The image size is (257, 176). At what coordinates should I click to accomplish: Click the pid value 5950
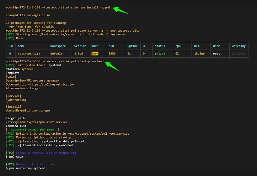tap(112, 54)
